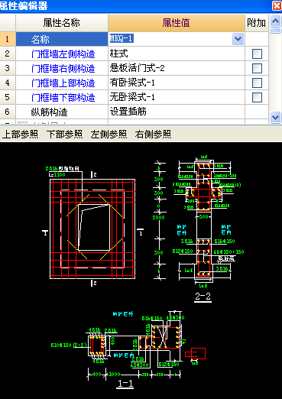Open the 上部参照 tab

pos(20,135)
